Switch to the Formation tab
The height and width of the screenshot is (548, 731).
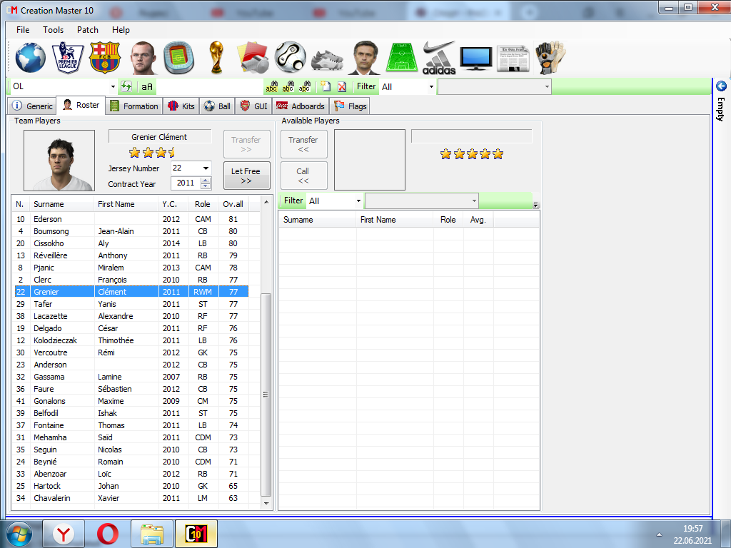click(133, 106)
